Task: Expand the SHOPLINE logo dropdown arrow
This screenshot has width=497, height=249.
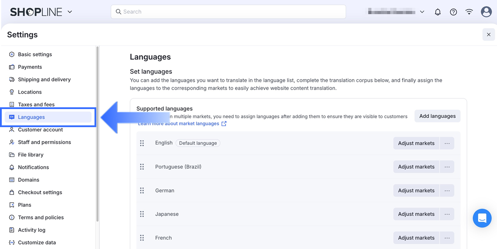Action: (70, 12)
